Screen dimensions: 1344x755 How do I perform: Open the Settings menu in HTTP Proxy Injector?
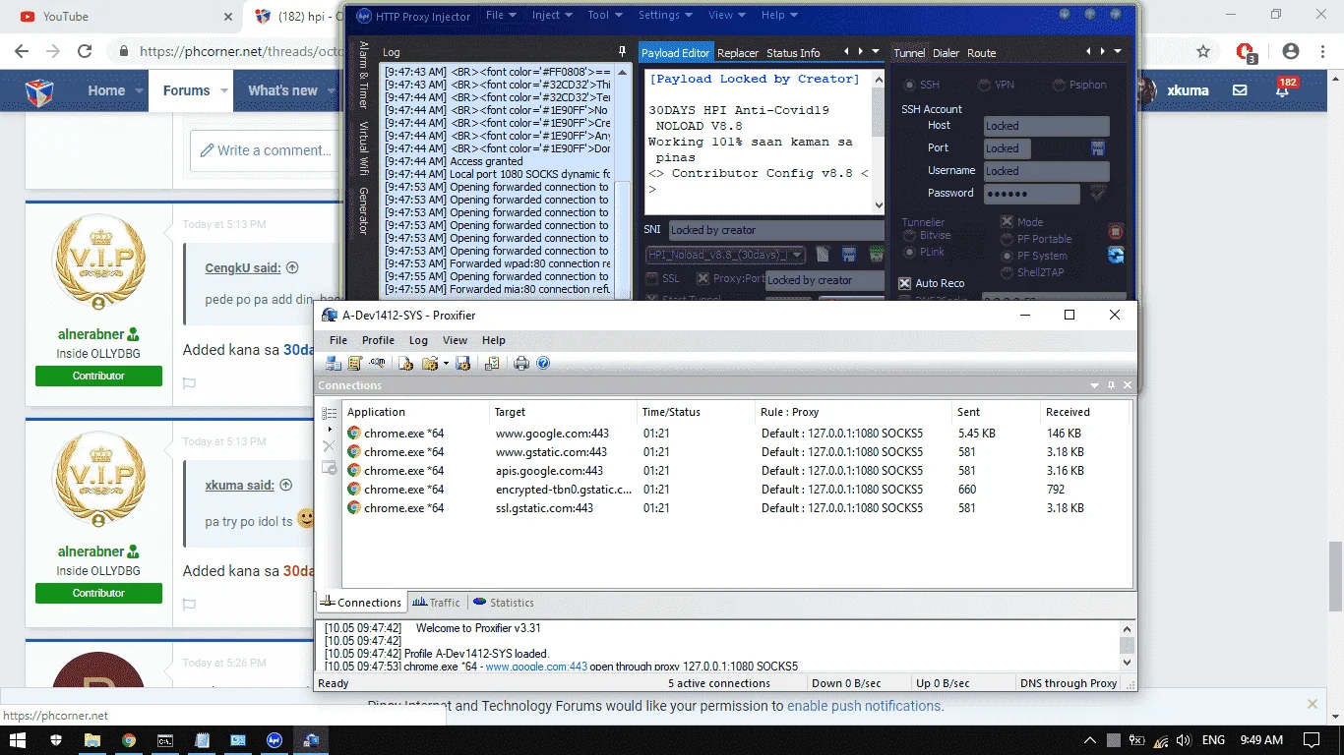point(665,16)
